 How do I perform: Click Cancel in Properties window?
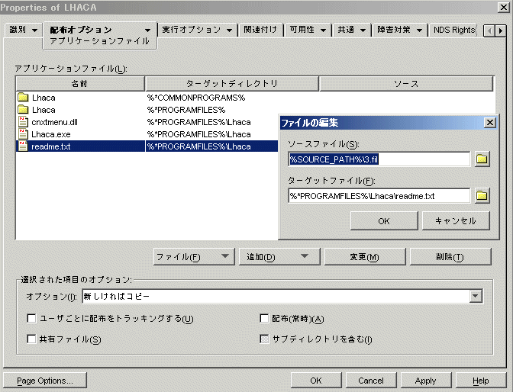click(371, 381)
